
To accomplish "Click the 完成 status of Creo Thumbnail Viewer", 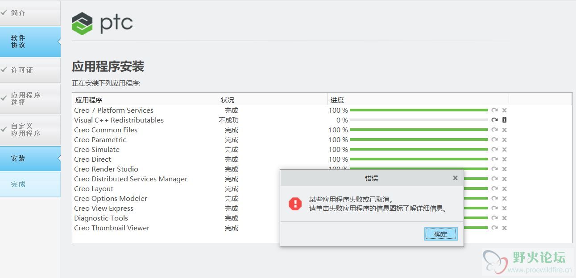I will 232,228.
